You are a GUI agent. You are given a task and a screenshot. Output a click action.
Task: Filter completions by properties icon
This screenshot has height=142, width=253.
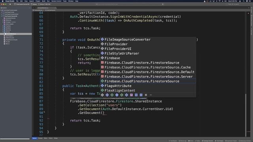[141, 95]
